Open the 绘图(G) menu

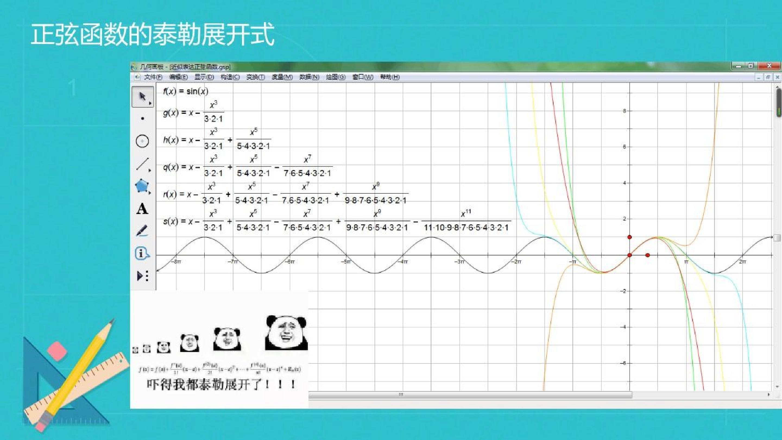point(335,77)
